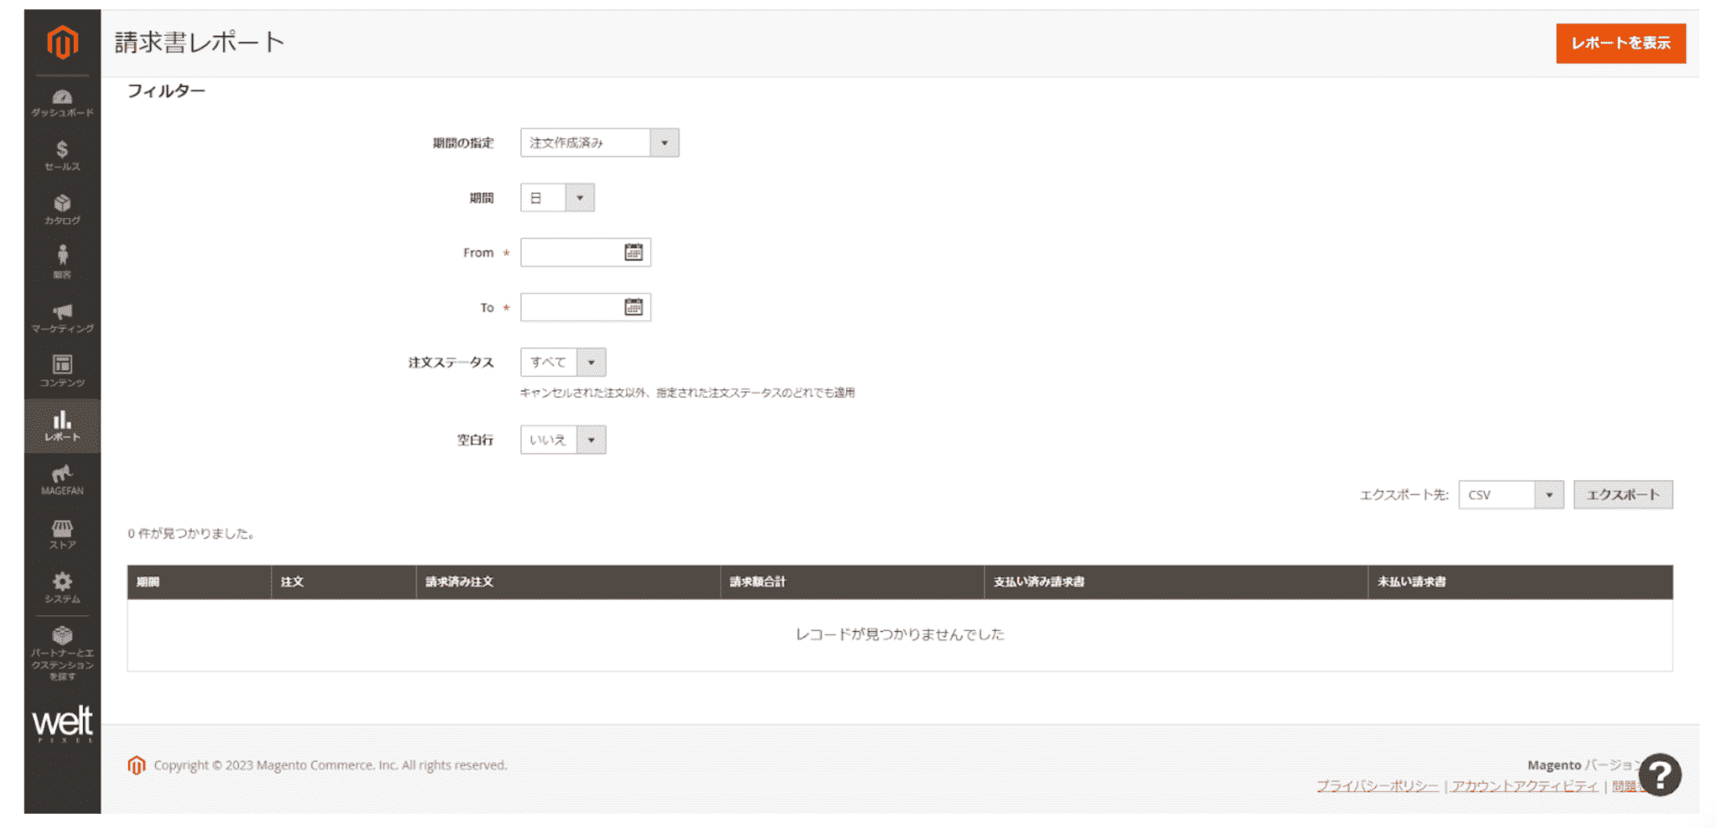Viewport: 1716px width, 828px height.
Task: Click the To date calendar icon
Action: click(x=634, y=307)
